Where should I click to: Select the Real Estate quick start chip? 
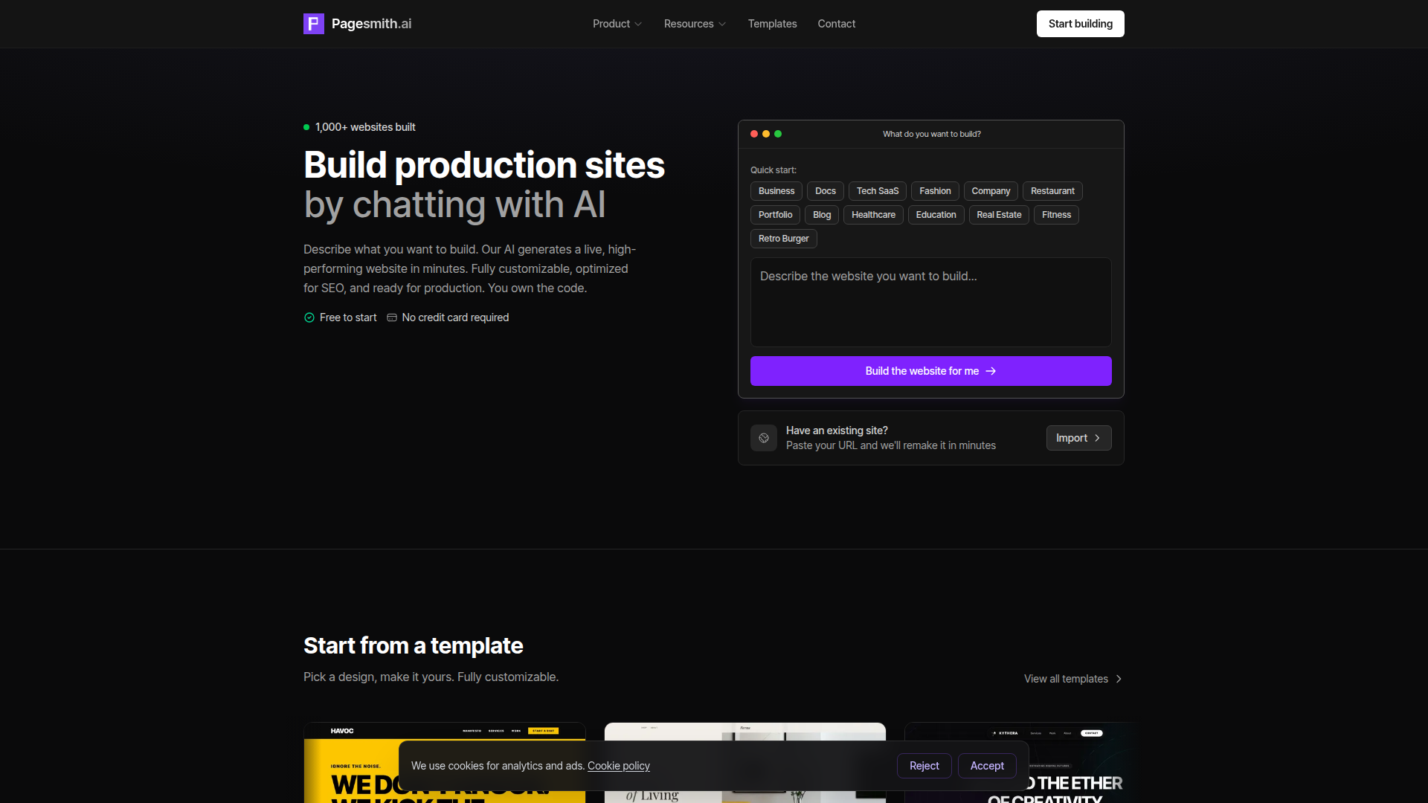pyautogui.click(x=998, y=215)
